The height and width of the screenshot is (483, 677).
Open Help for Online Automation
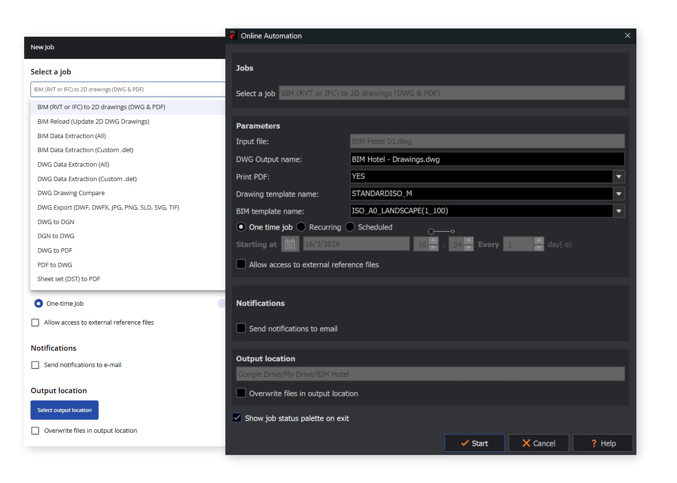603,443
